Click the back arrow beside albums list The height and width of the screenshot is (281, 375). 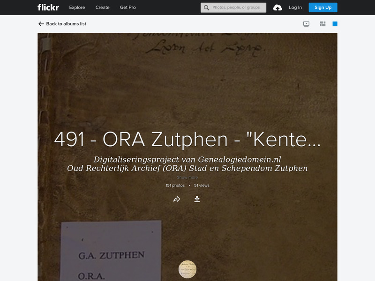tap(40, 22)
